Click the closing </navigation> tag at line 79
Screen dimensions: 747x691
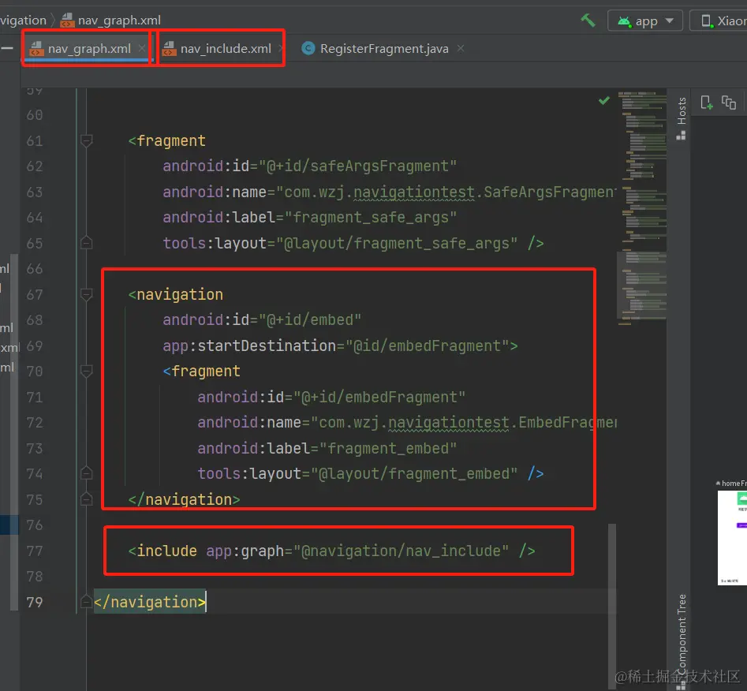pyautogui.click(x=150, y=603)
